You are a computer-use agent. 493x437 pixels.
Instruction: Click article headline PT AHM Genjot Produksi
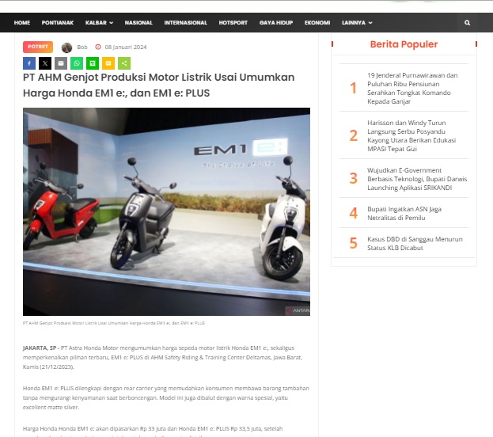[159, 85]
